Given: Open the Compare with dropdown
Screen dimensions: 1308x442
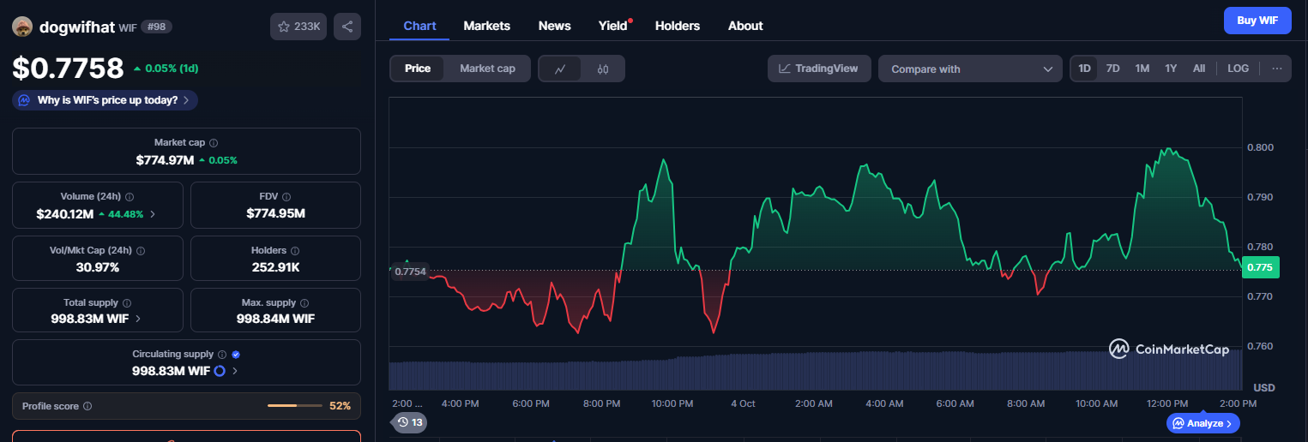Looking at the screenshot, I should [970, 69].
